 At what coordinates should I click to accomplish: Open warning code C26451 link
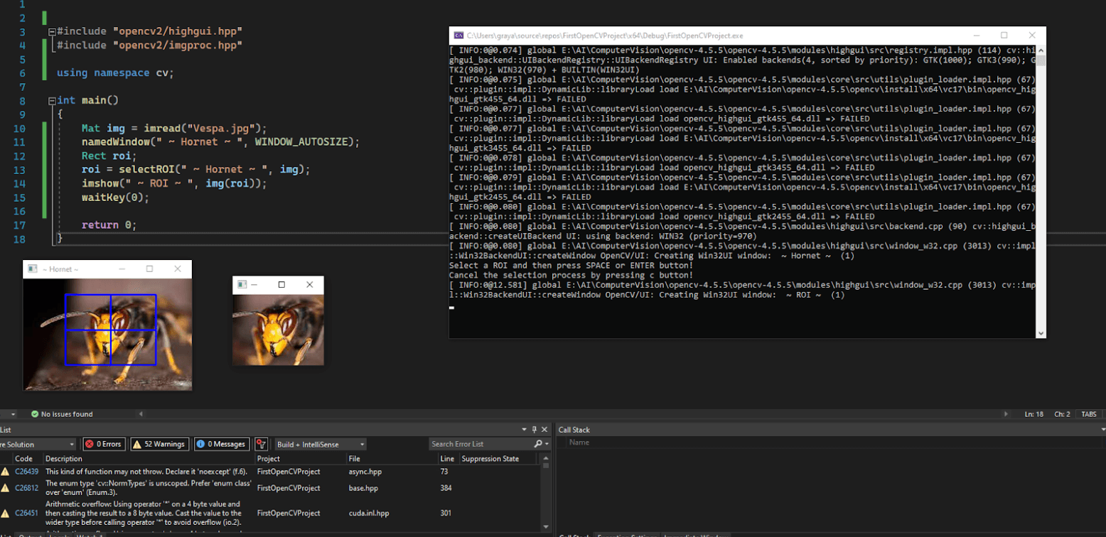point(26,513)
